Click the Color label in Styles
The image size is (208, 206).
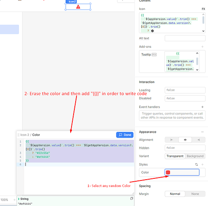coord(145,172)
